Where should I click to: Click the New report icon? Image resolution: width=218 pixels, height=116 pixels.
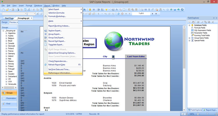(x=3, y=10)
